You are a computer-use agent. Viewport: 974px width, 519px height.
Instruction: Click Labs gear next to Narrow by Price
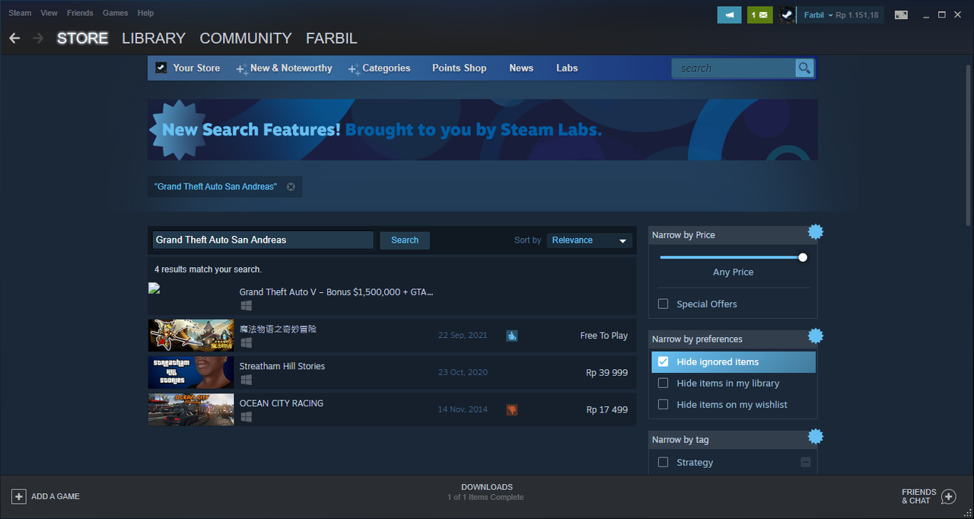point(815,231)
